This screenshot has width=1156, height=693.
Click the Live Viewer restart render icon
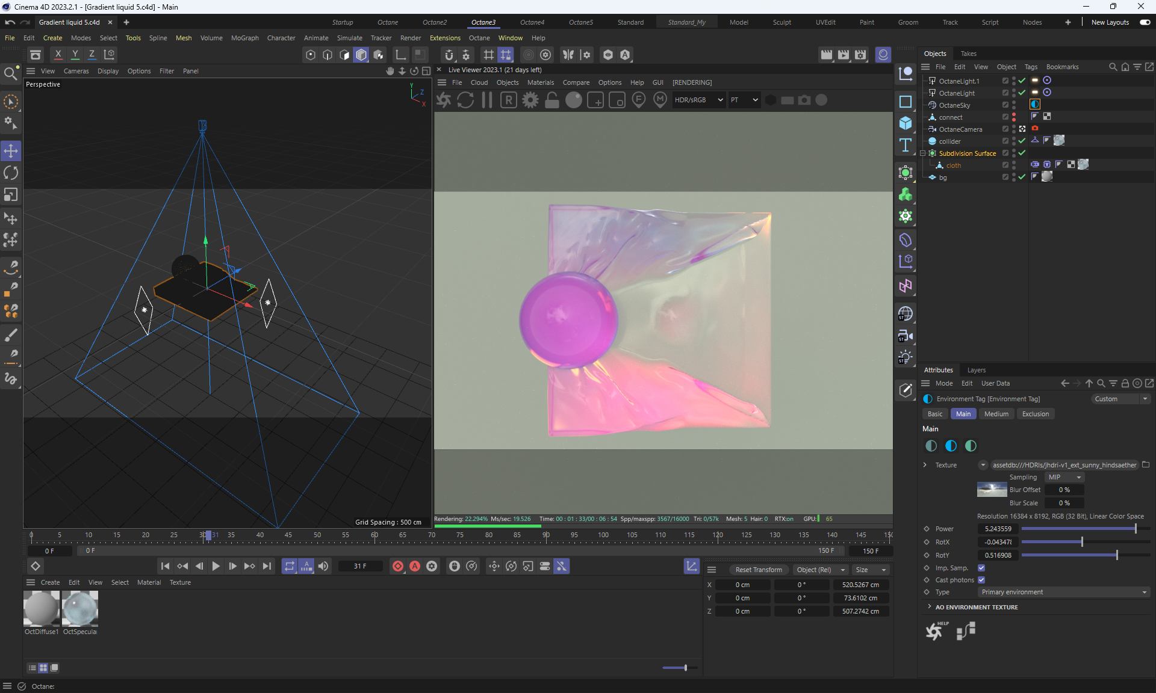(x=465, y=100)
